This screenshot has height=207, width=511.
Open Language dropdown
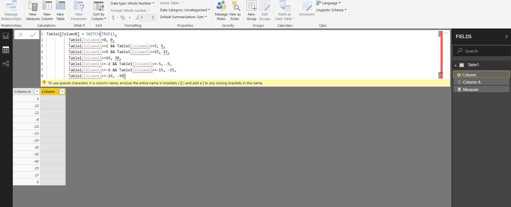328,3
